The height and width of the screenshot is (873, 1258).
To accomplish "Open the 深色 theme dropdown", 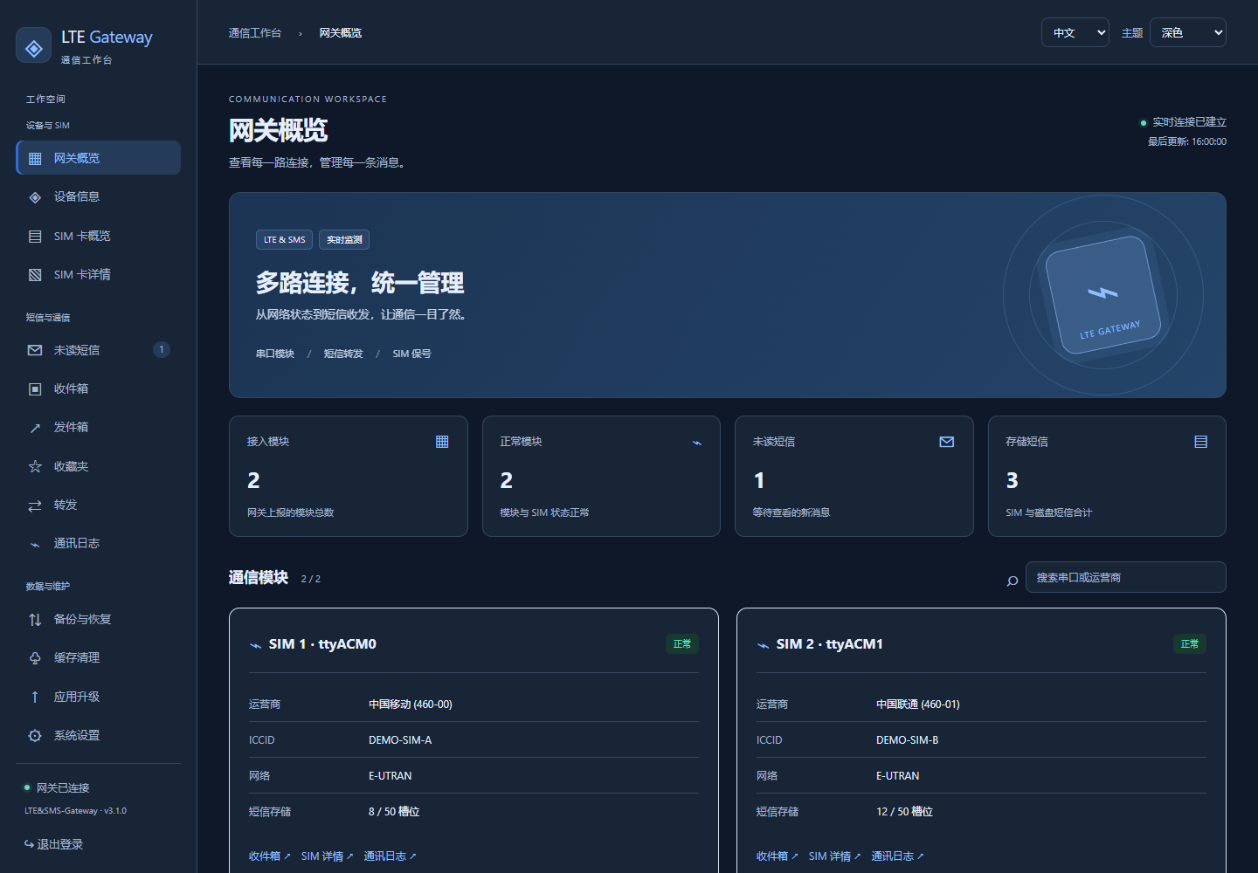I will click(x=1188, y=32).
